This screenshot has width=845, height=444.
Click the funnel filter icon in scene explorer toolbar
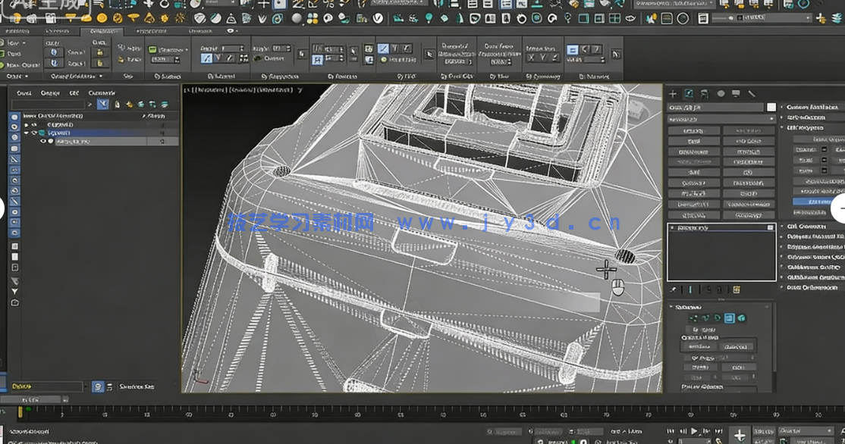[103, 105]
